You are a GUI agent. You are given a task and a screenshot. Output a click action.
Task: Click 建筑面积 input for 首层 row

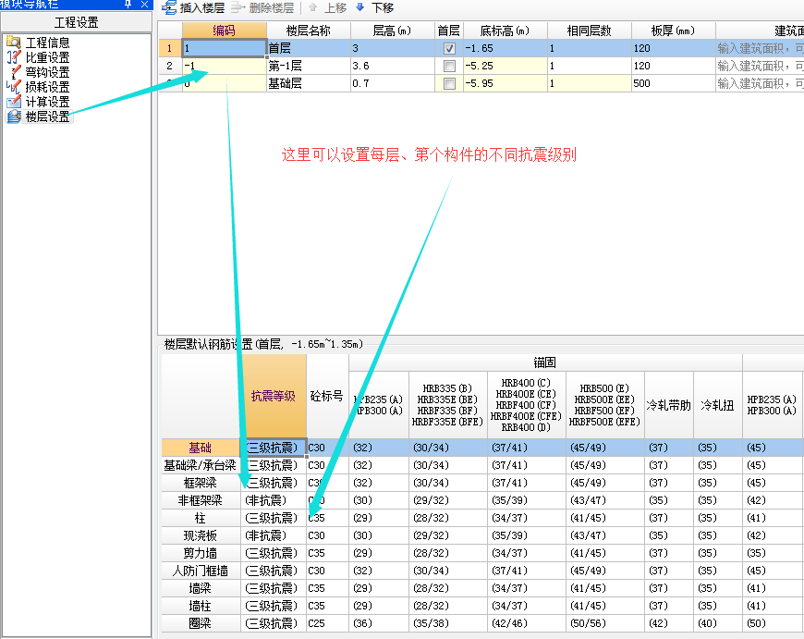760,48
